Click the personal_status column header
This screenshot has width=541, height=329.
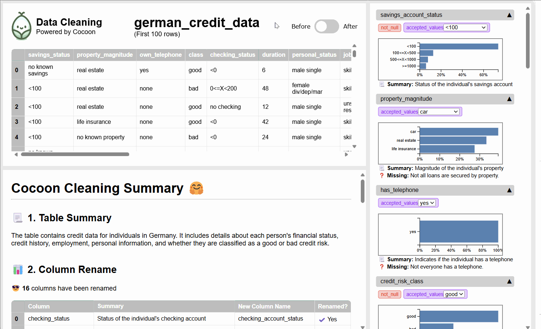coord(314,55)
